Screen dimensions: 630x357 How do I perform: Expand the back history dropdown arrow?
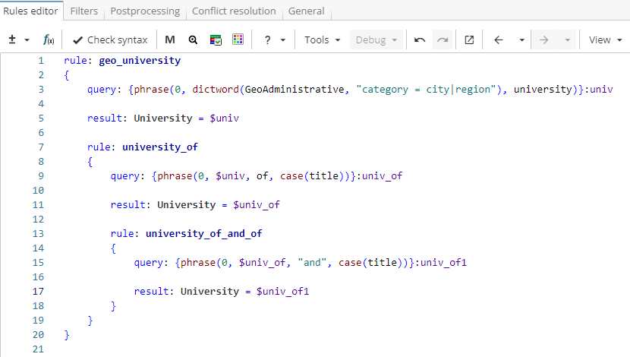coord(522,40)
